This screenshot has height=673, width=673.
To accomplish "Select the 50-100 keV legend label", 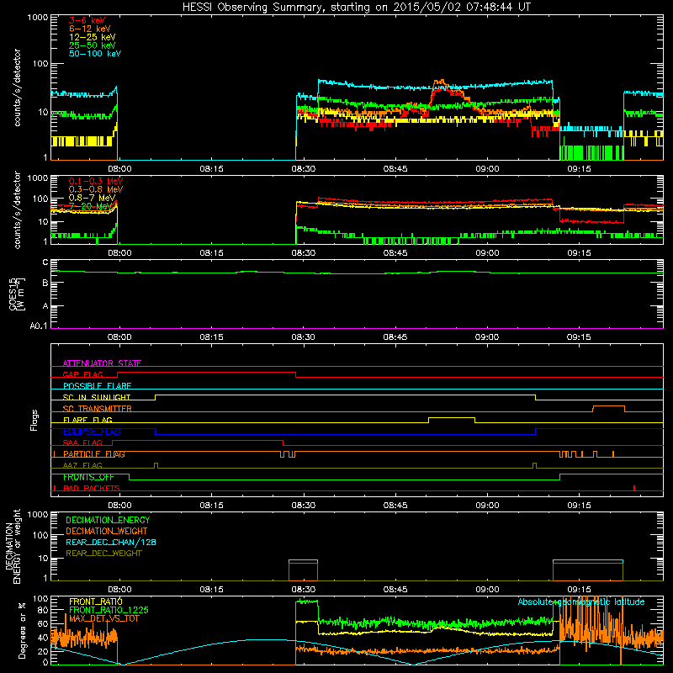I will tap(95, 54).
